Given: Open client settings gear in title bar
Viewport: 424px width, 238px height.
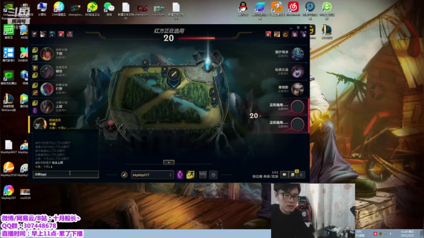Looking at the screenshot, I should tap(298, 28).
